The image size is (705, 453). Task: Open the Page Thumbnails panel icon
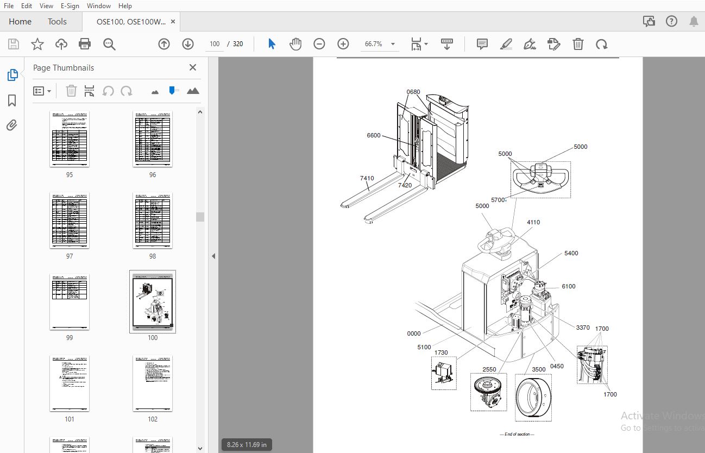[12, 75]
